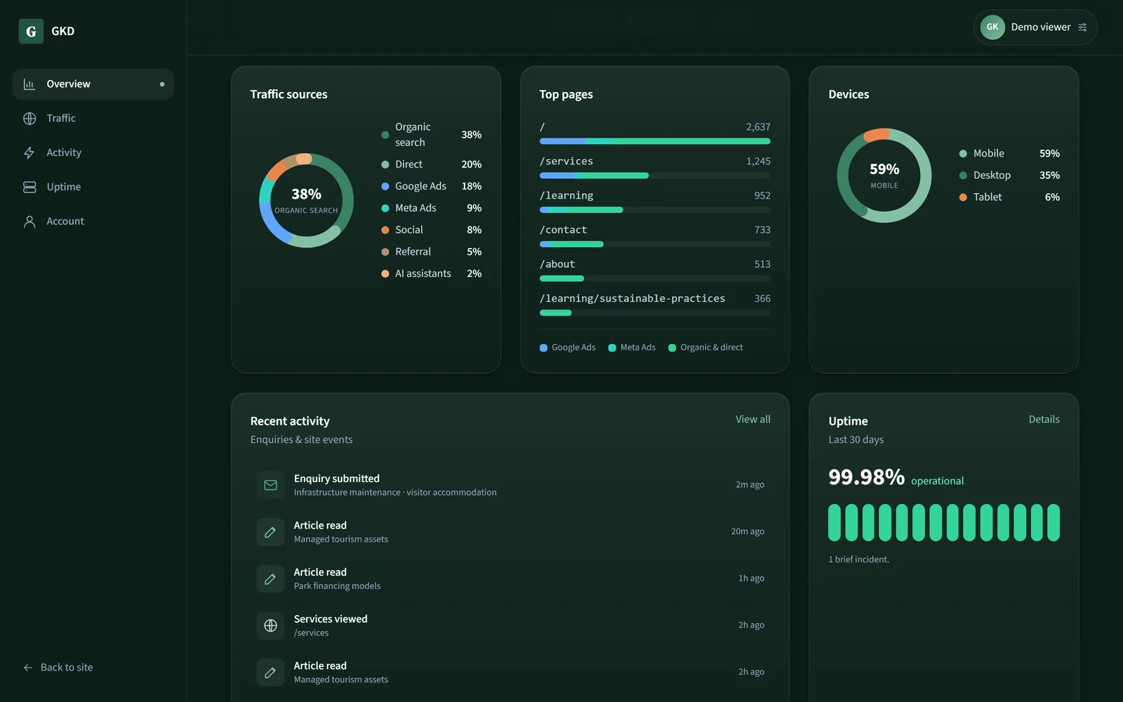Click the Back to site link

pos(58,668)
